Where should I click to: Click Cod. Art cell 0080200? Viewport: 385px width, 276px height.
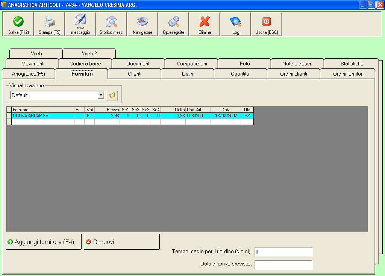pyautogui.click(x=198, y=116)
